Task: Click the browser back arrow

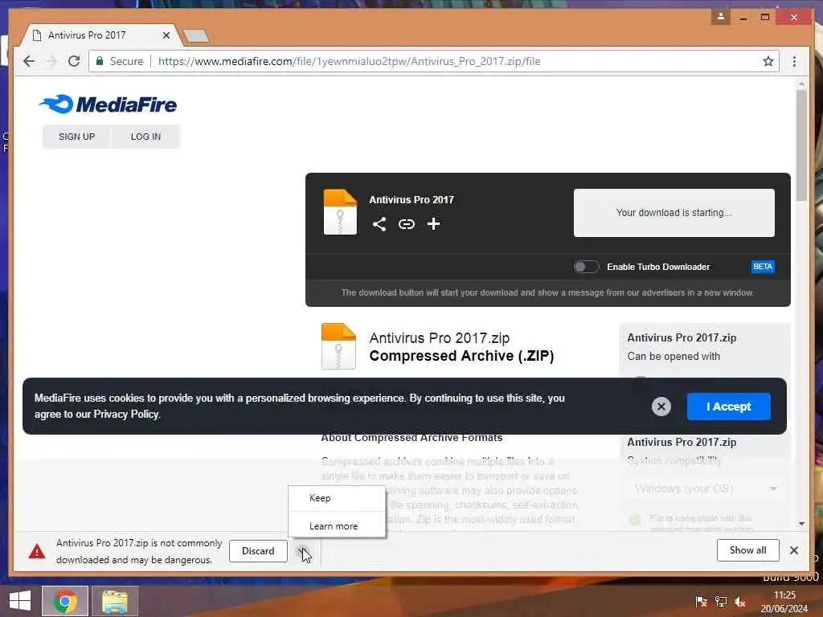Action: (29, 61)
